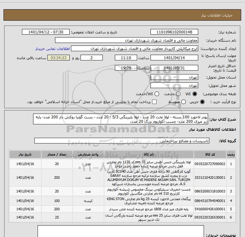
Task: Click the چسب خمیری سیلیکونی item name in row 3
Action: point(149,192)
